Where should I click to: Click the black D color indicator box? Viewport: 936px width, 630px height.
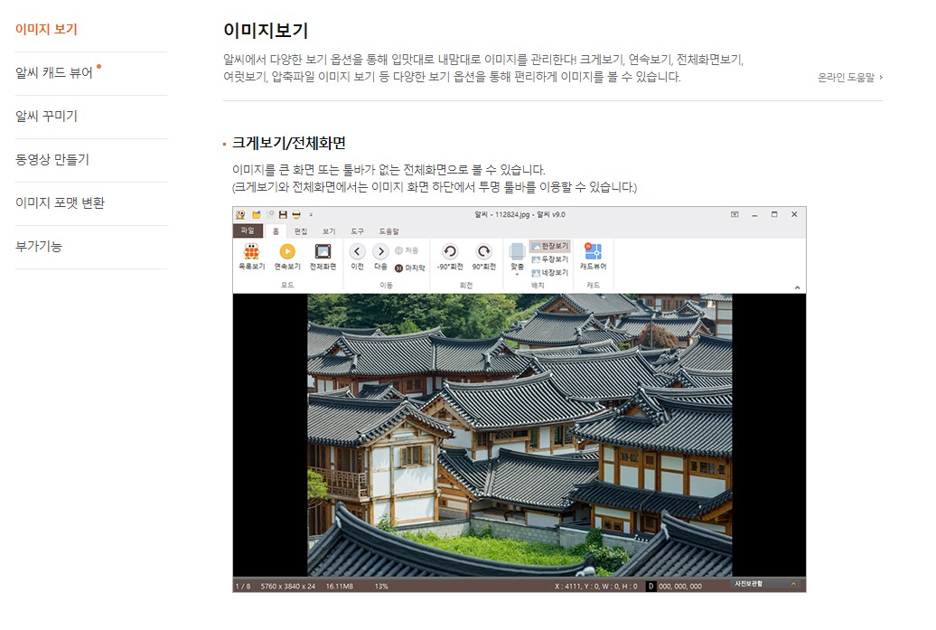(x=651, y=587)
